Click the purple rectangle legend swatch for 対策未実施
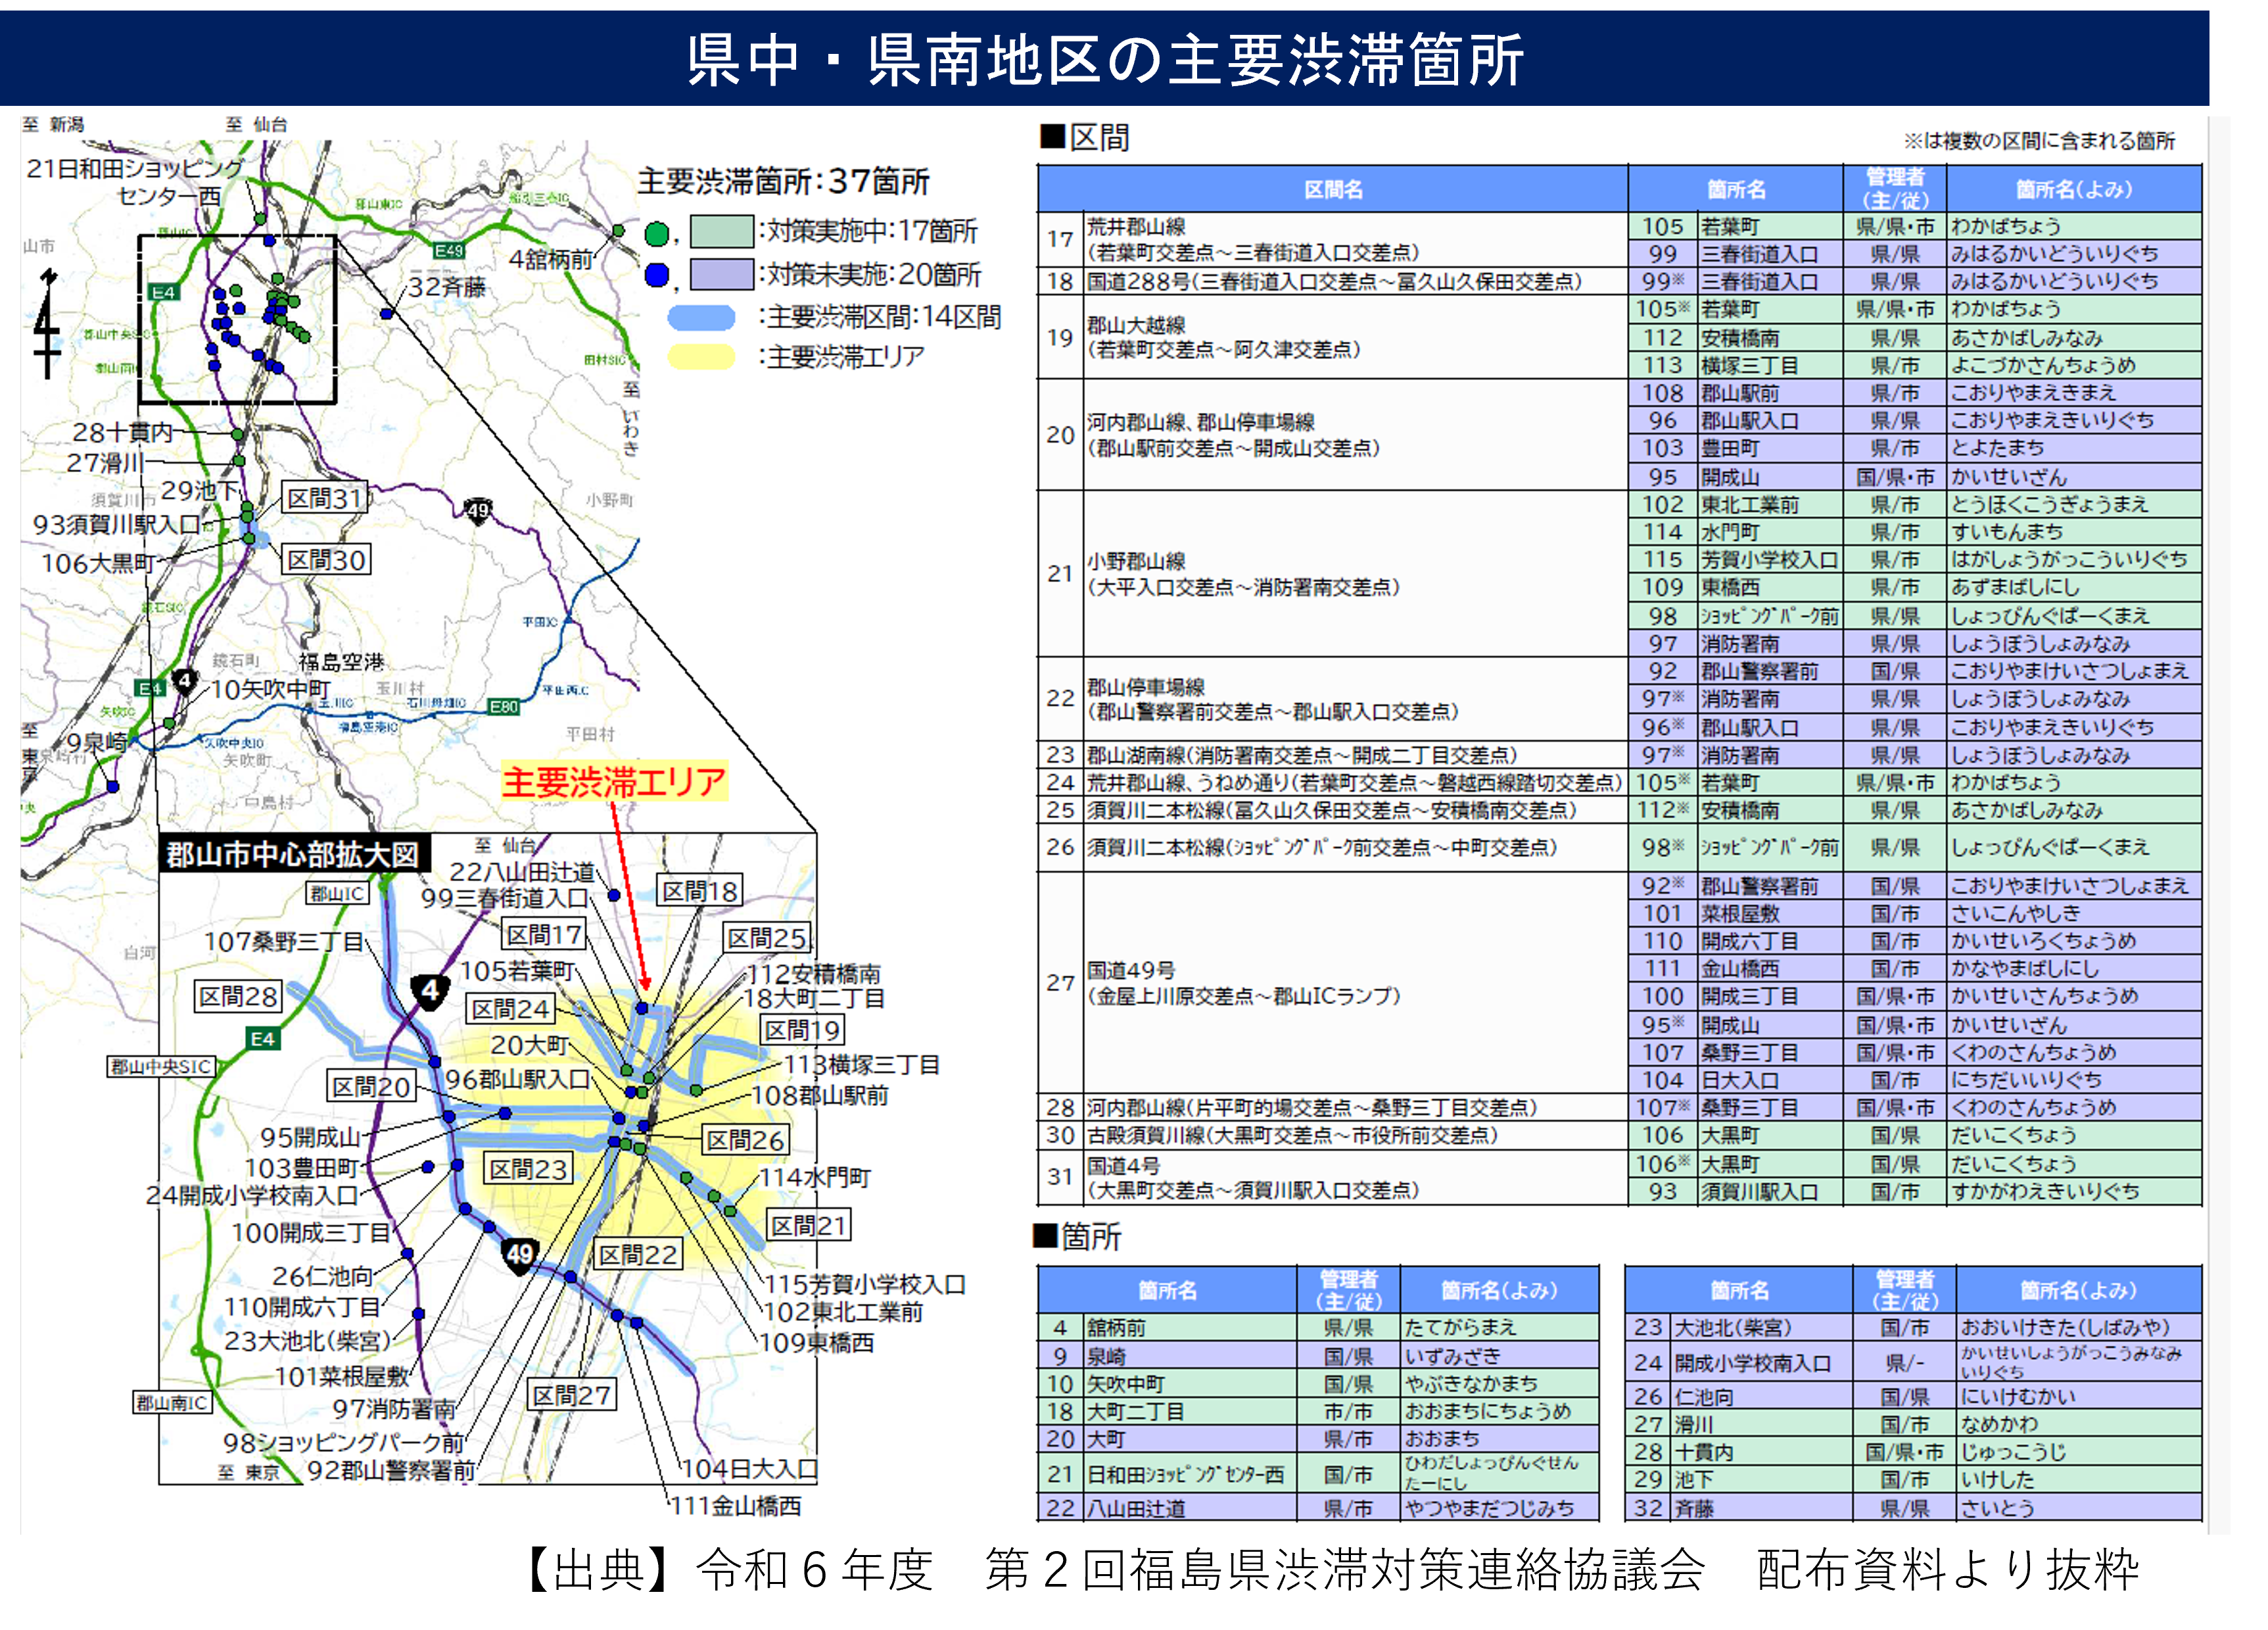2268x1630 pixels. point(722,274)
